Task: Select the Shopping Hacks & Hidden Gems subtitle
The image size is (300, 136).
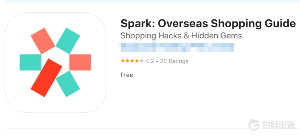Action: point(181,36)
